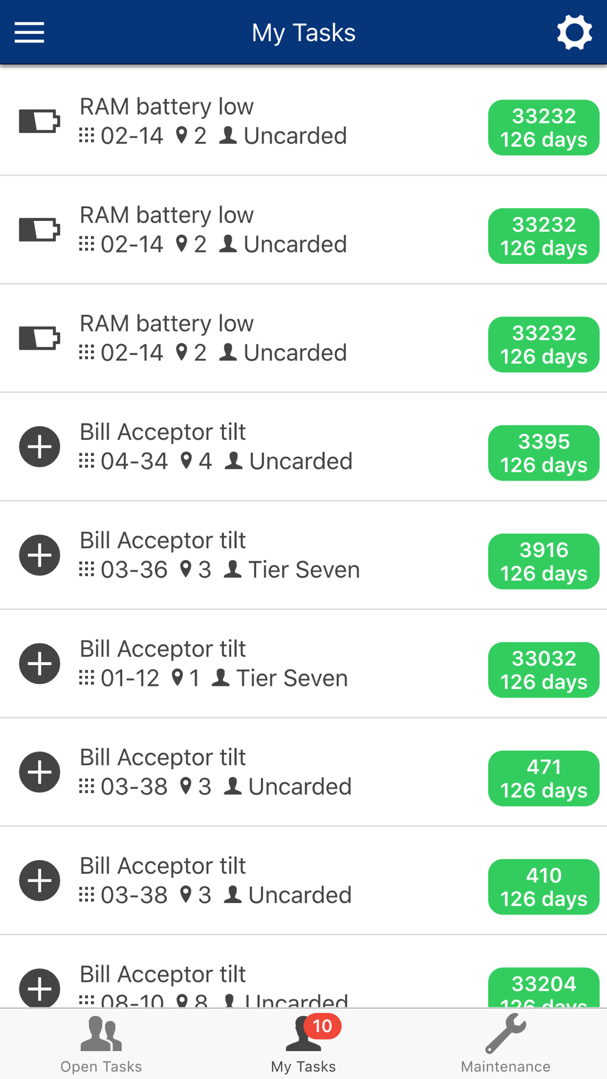Open settings via the gear icon

pos(574,33)
